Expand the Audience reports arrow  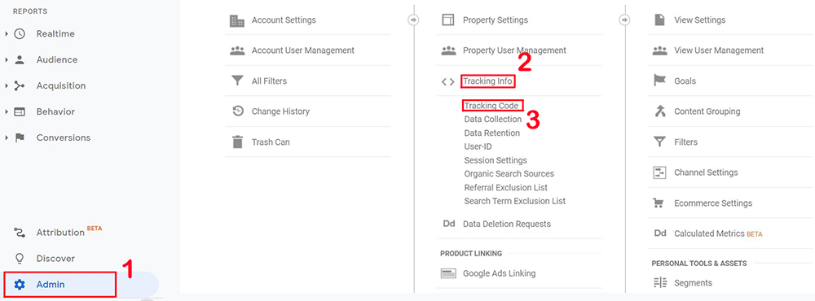[x=7, y=59]
